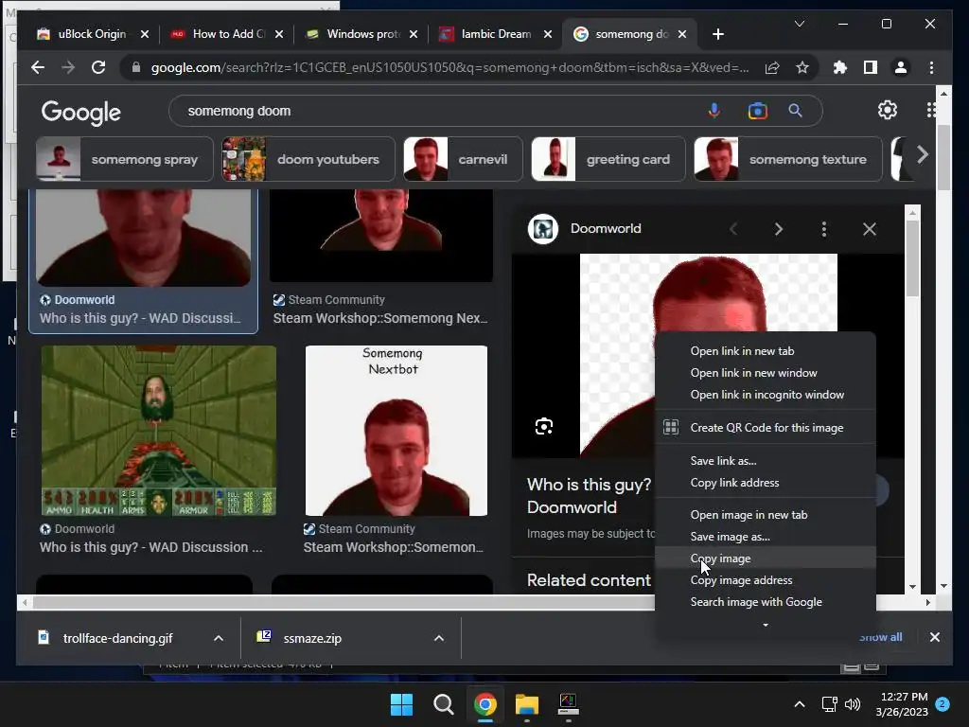Click the doom youtubers suggestion chip
The image size is (969, 727).
(x=308, y=159)
